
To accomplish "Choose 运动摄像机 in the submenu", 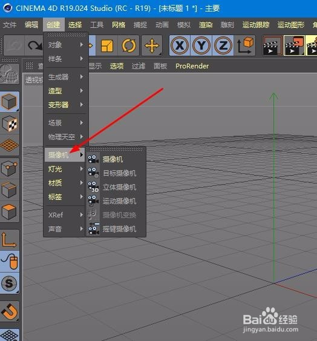I will tap(116, 201).
